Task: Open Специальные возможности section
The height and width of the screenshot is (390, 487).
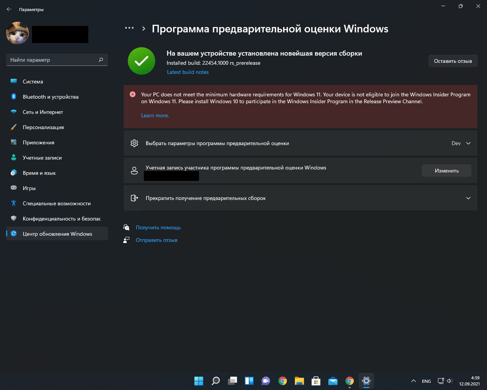Action: point(57,203)
